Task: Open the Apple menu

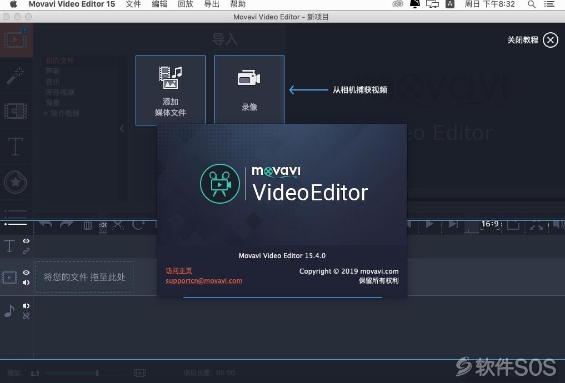Action: pyautogui.click(x=13, y=4)
